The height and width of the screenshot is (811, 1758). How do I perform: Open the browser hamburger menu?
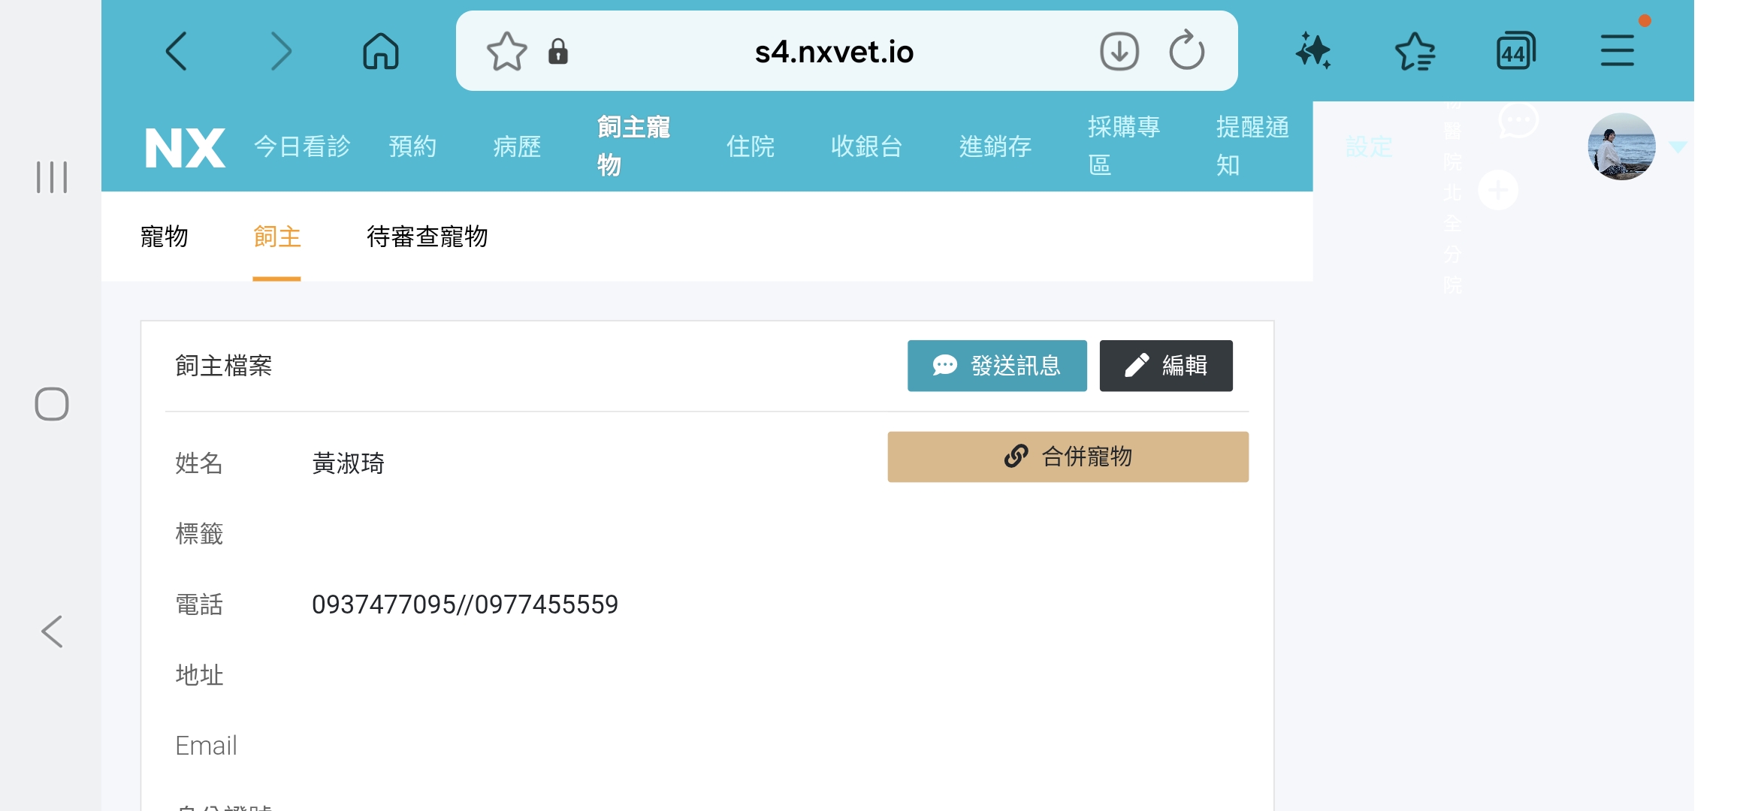pos(1617,51)
